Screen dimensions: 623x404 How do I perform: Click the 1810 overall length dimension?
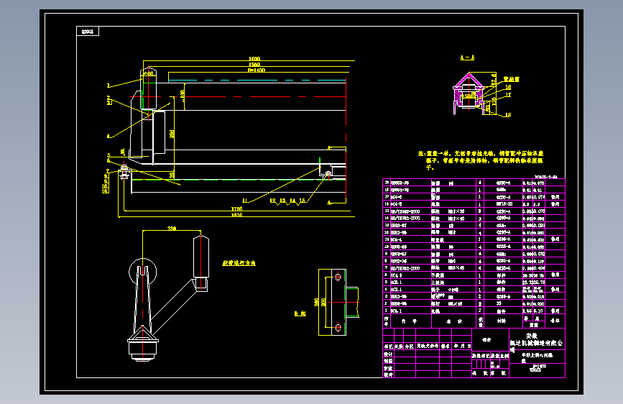tap(237, 215)
